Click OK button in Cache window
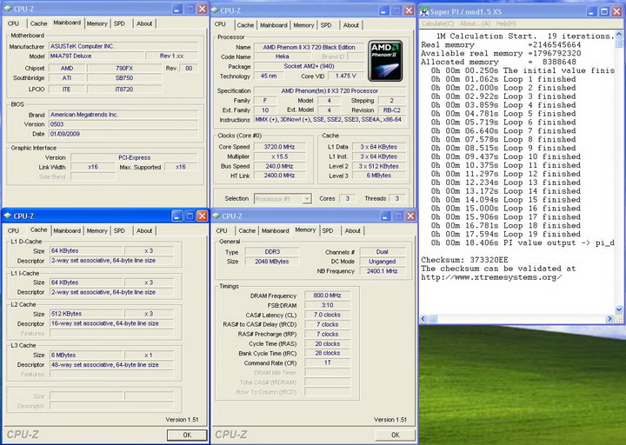The image size is (626, 445). pos(187,435)
